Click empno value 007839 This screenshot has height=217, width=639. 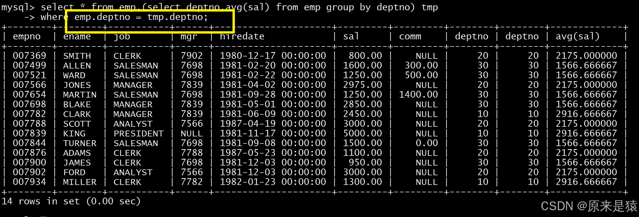click(x=29, y=133)
